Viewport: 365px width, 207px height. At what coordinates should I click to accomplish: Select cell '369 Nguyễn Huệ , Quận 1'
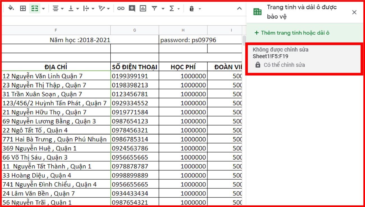pos(56,148)
